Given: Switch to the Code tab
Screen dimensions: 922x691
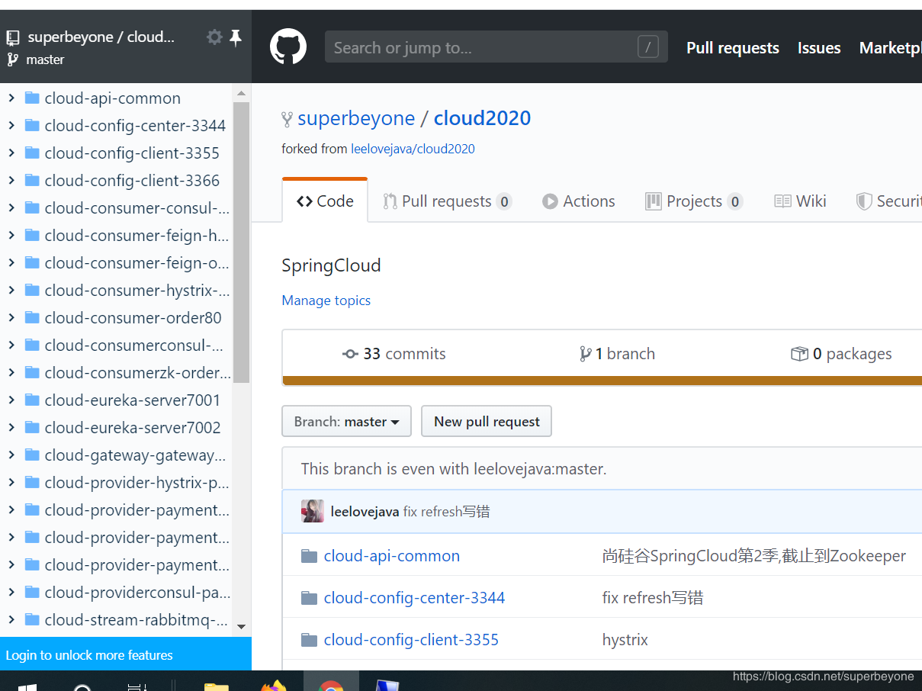Looking at the screenshot, I should pos(325,201).
